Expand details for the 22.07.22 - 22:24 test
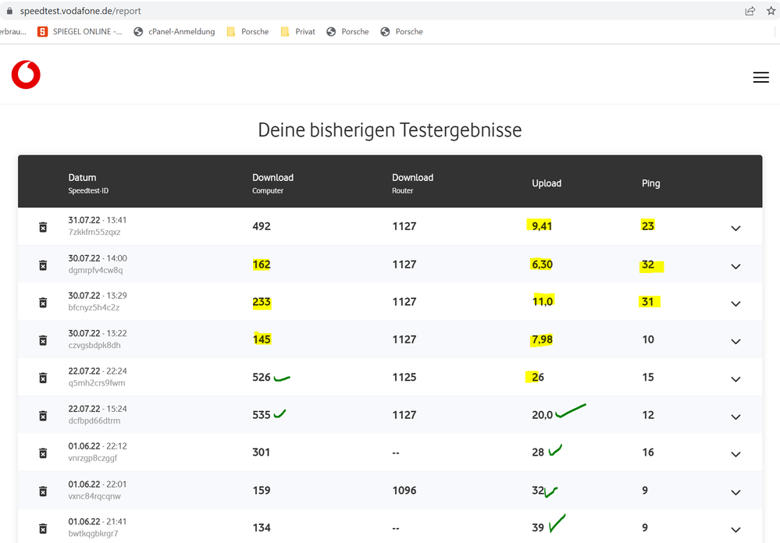This screenshot has height=543, width=780. click(x=735, y=378)
